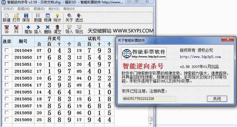Tick the checkbox for period 2015053

7,78
